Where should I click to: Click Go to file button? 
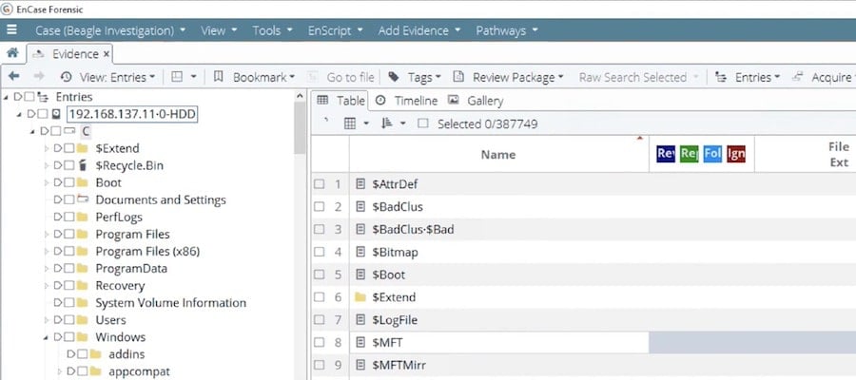(x=340, y=77)
